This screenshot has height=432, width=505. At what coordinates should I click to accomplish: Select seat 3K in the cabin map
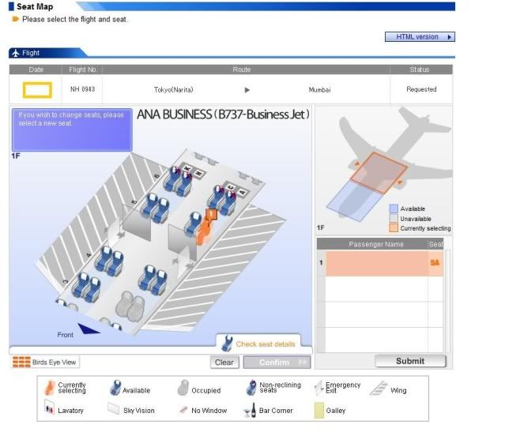(81, 285)
